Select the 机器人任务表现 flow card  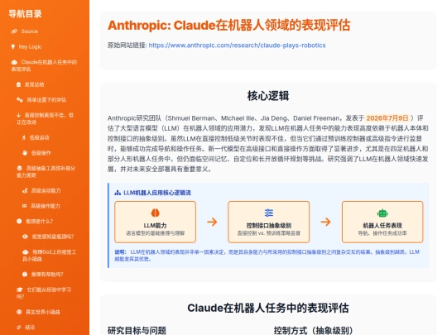382,222
